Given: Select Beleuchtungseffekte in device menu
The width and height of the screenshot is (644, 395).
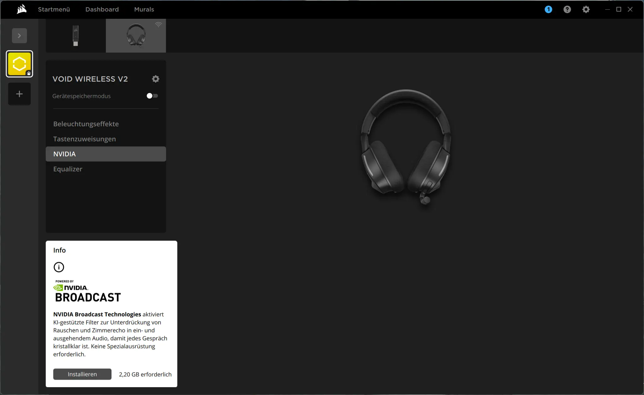Looking at the screenshot, I should click(x=86, y=124).
